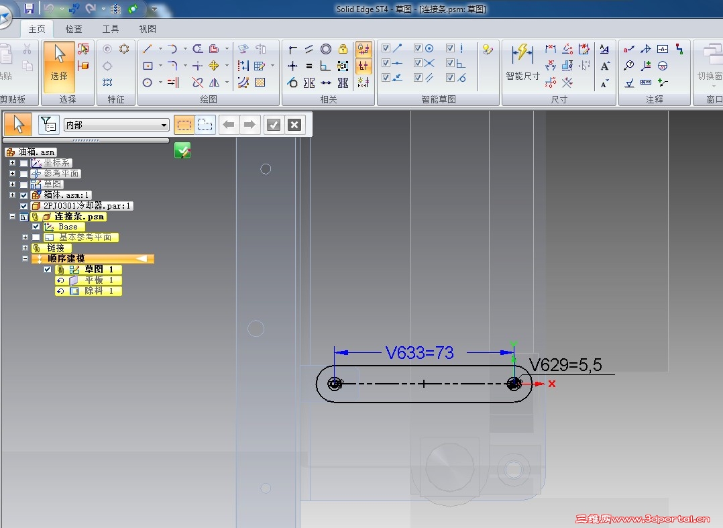723x528 pixels.
Task: Apply the Equal relationship tool
Action: click(x=309, y=66)
